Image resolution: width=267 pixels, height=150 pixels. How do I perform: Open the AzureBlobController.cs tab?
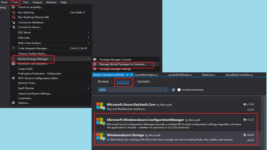click(x=239, y=75)
